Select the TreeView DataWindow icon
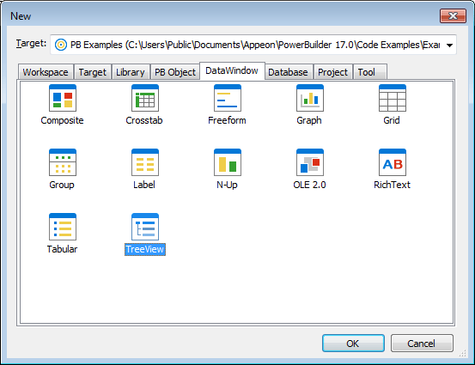This screenshot has height=365, width=475. (145, 227)
